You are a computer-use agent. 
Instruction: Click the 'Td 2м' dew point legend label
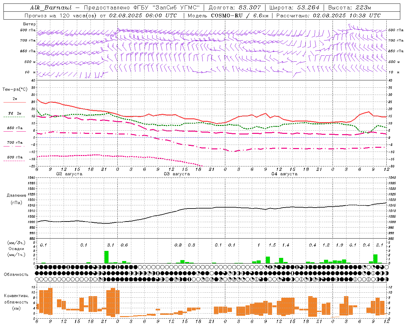15,113
